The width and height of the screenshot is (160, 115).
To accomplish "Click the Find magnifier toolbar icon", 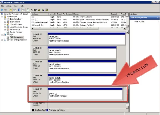I will (x=43, y=10).
